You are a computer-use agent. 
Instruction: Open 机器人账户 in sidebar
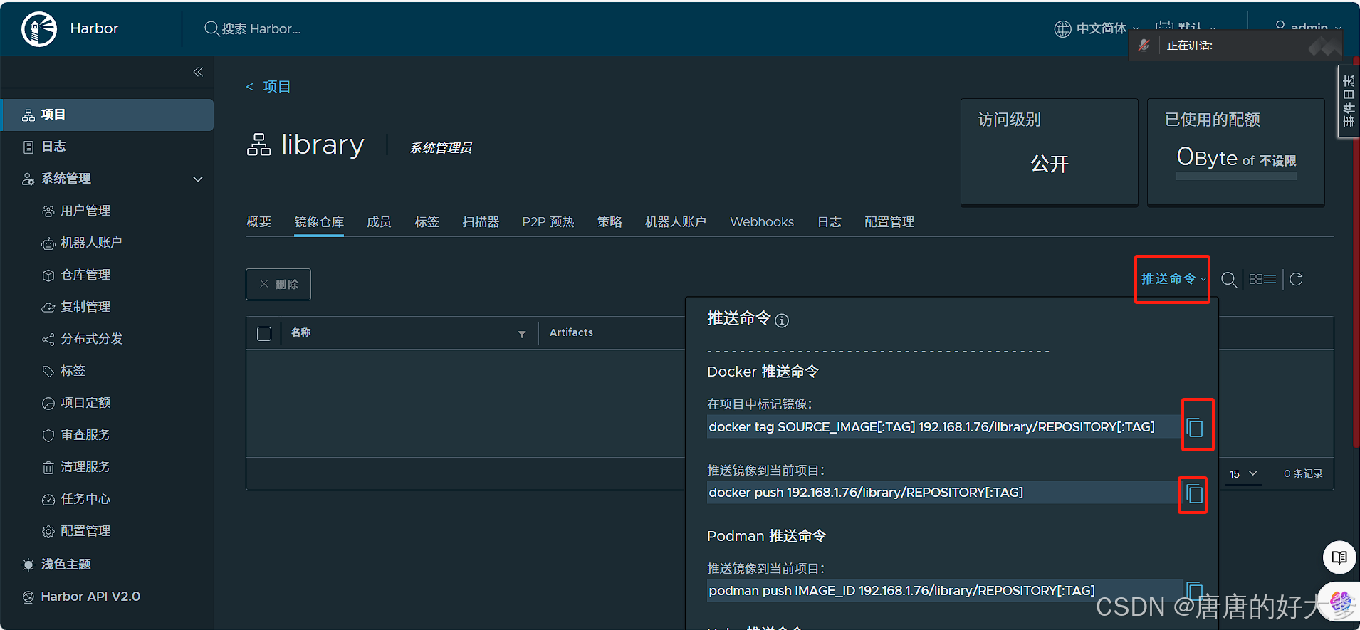pos(91,243)
